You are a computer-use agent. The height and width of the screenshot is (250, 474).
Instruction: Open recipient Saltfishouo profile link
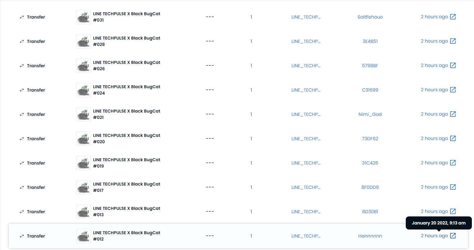[x=370, y=17]
